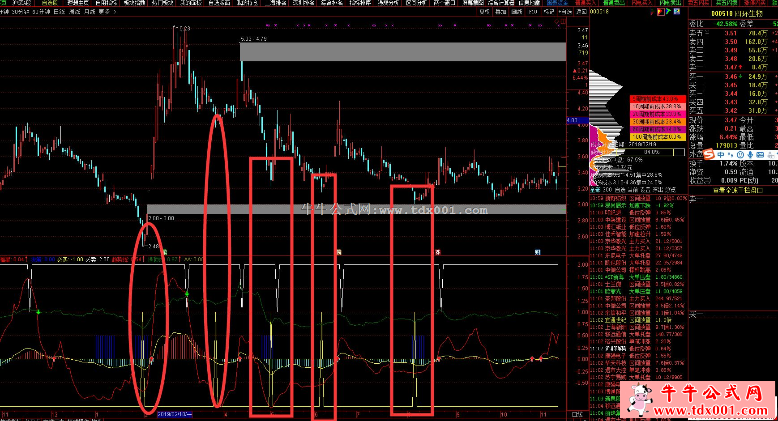Click the 涨 marker below the candlesticks
778x421 pixels.
(438, 252)
